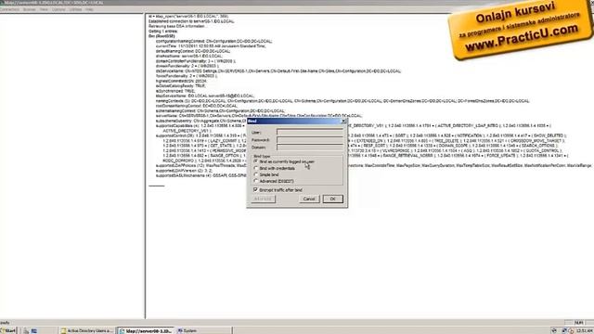This screenshot has width=594, height=334.
Task: Click the 'namingContexts (5)' output line
Action: coord(342,101)
